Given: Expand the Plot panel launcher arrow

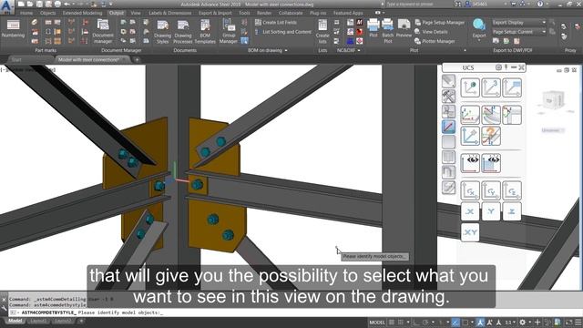Looking at the screenshot, I should pyautogui.click(x=465, y=50).
